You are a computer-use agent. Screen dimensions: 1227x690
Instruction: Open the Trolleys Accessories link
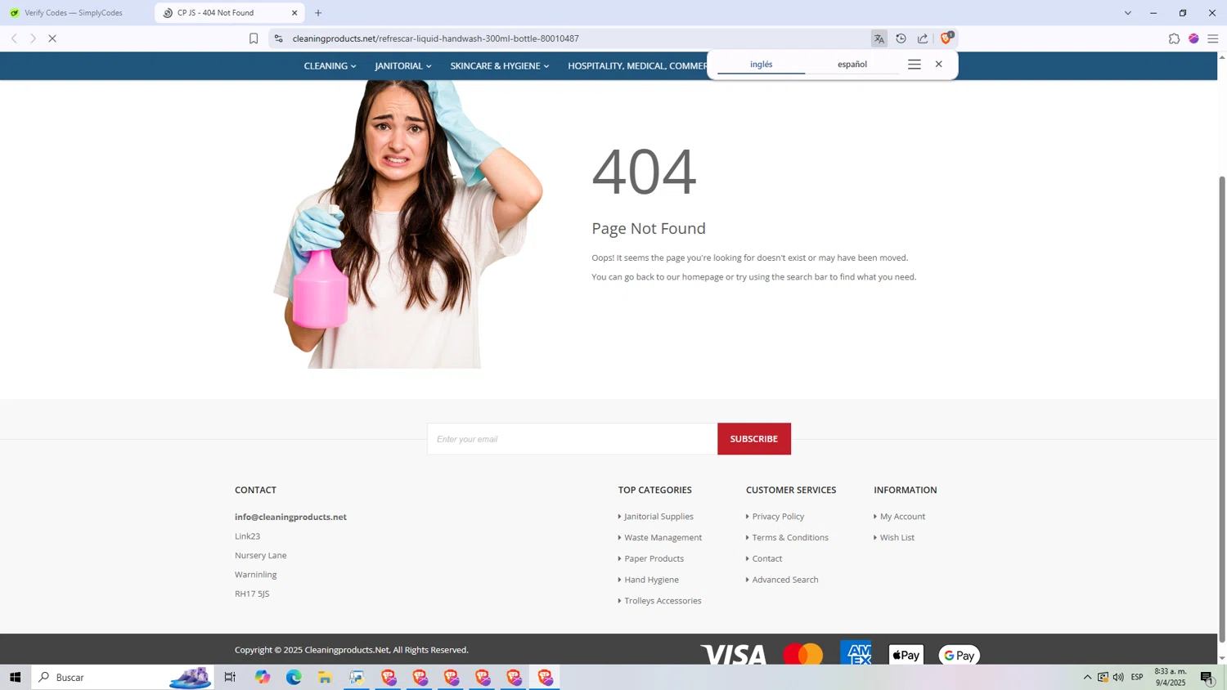663,601
